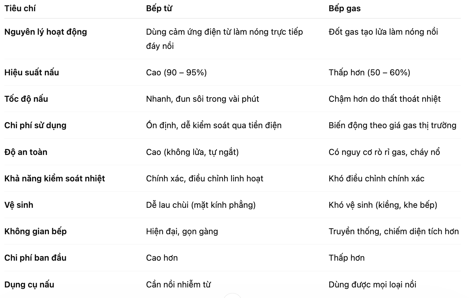This screenshot has width=473, height=298.
Task: Click the "Bếp gas" column header
Action: (345, 9)
